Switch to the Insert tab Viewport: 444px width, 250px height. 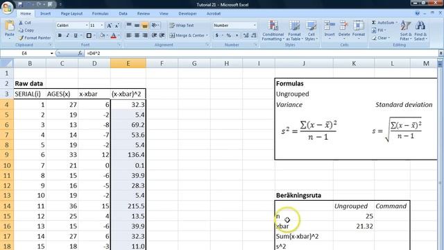click(x=45, y=14)
